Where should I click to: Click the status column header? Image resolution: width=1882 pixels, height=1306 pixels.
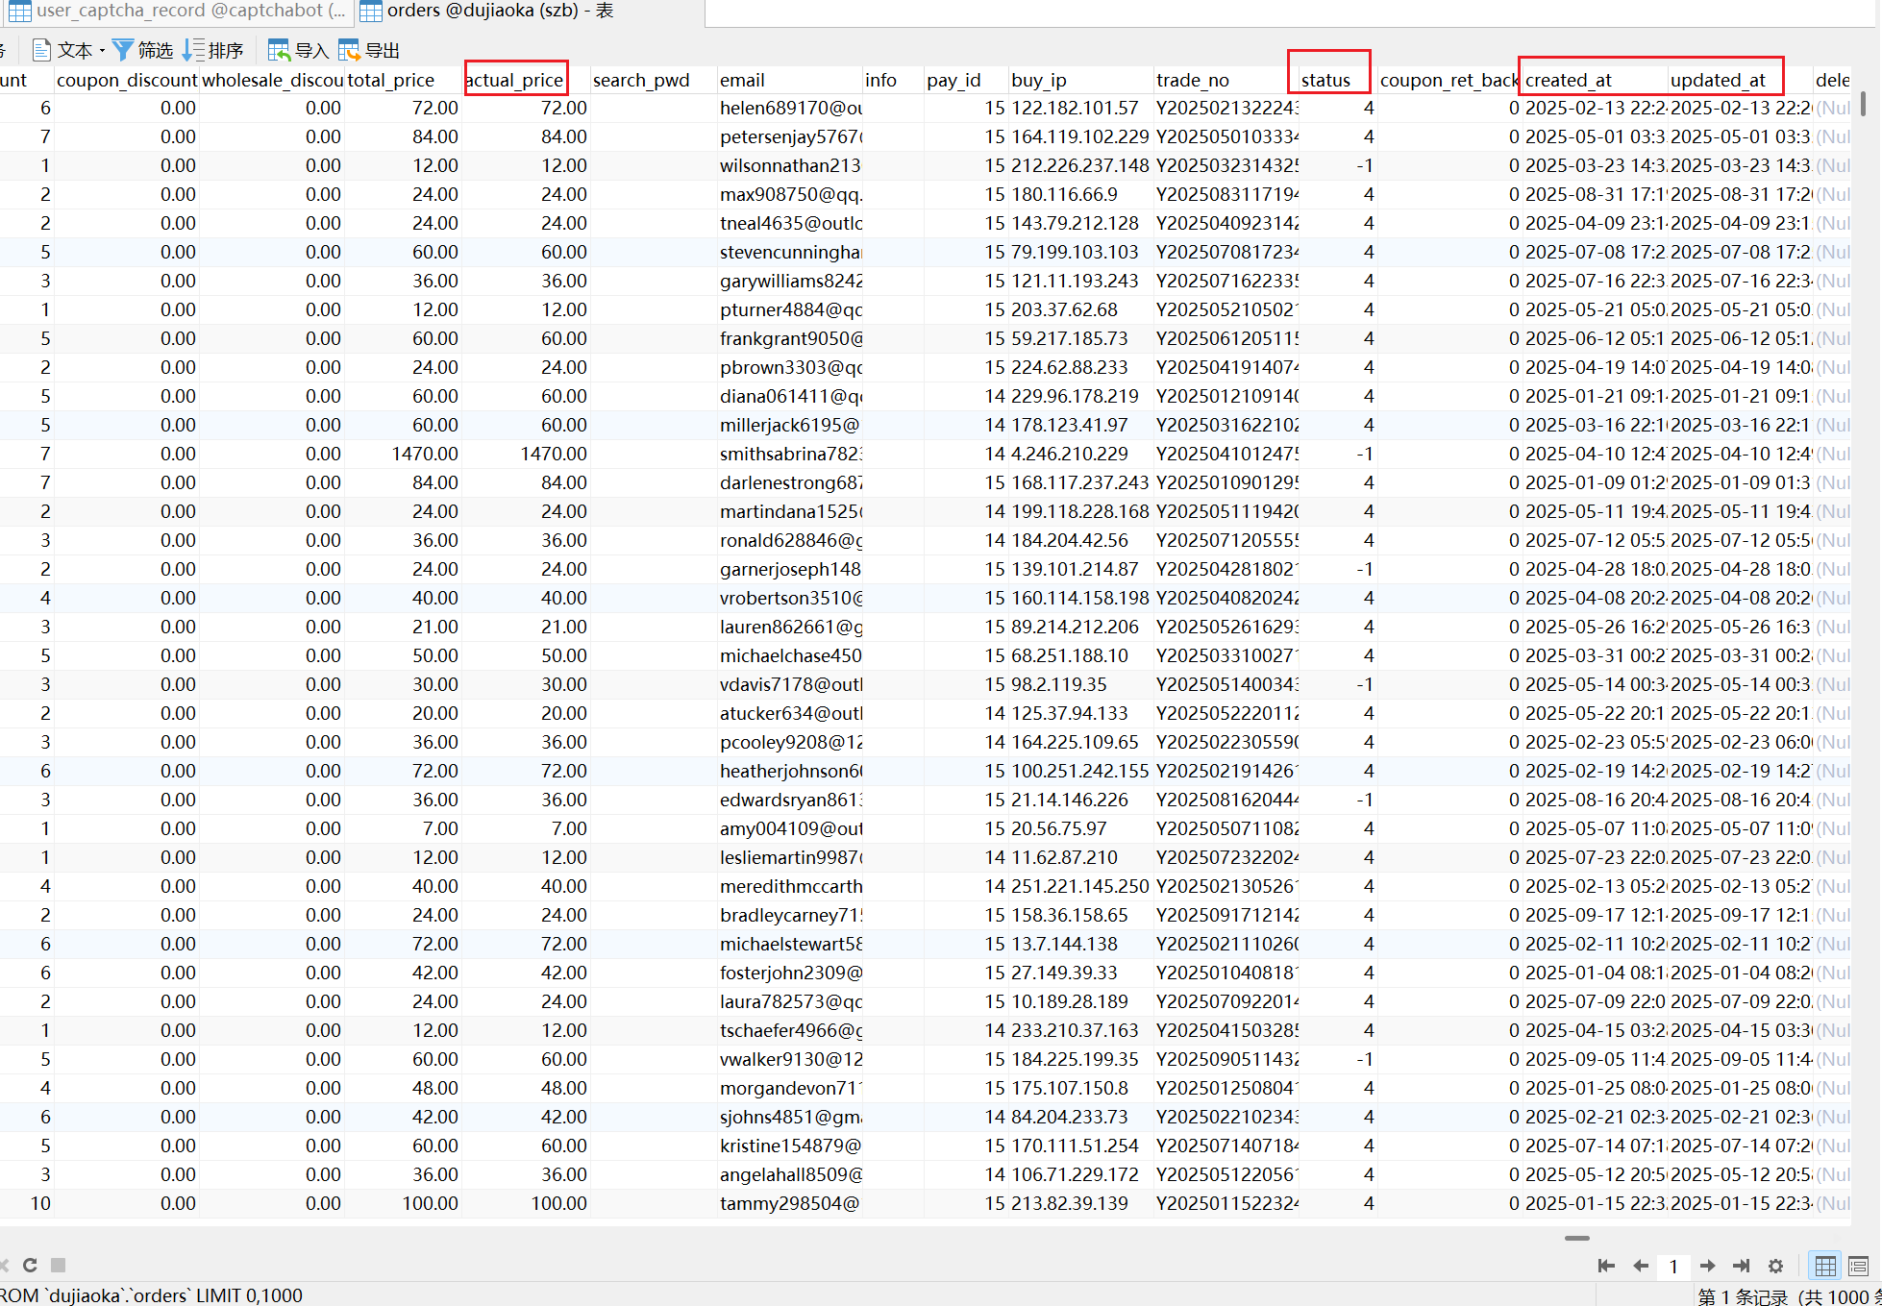1326,80
